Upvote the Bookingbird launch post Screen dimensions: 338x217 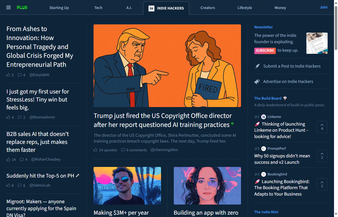[322, 184]
